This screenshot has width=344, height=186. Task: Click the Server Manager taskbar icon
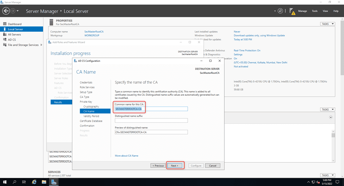pyautogui.click(x=54, y=182)
